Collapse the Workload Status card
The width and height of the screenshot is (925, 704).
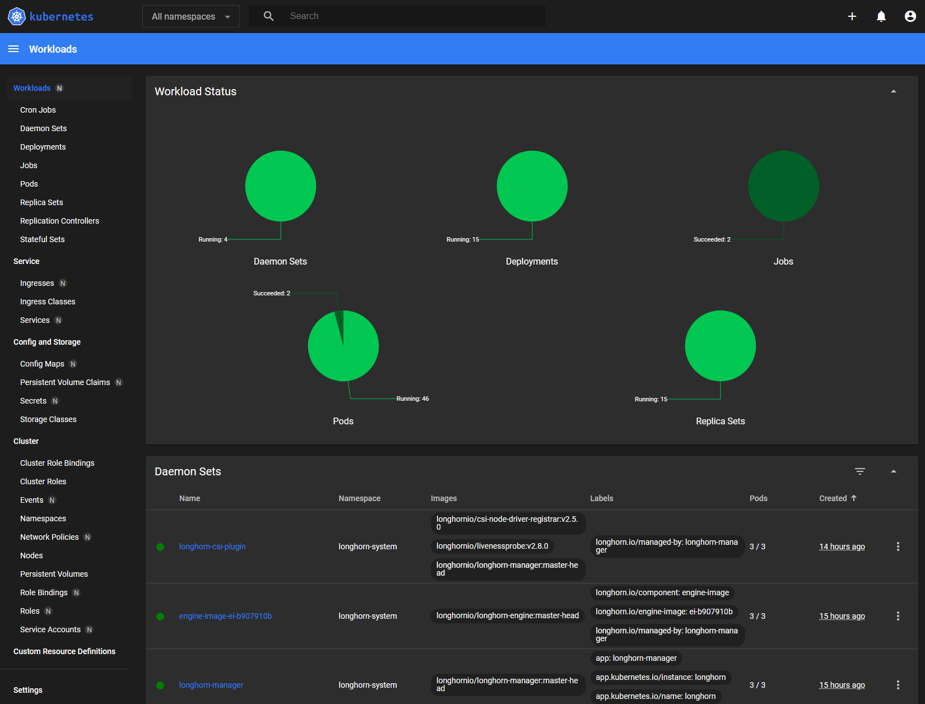pyautogui.click(x=893, y=91)
